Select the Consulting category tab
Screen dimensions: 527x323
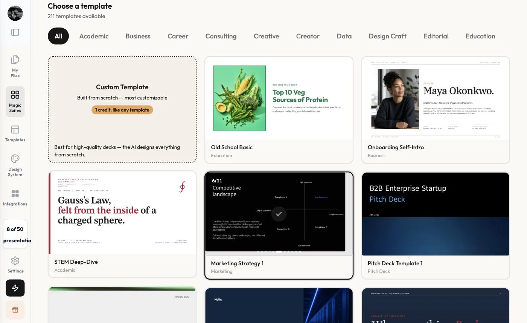pos(221,36)
